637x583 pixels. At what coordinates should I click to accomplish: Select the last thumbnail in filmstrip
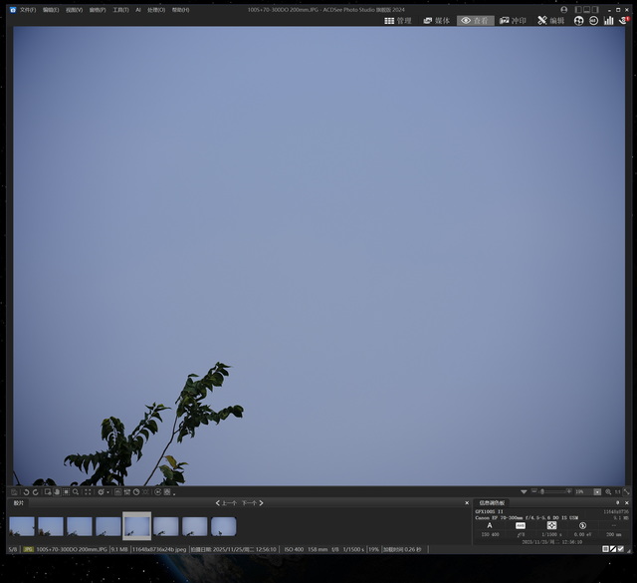click(223, 526)
